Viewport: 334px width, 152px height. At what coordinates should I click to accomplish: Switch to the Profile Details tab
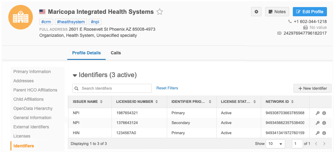[86, 53]
